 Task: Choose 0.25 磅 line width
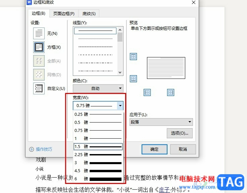(x=98, y=114)
